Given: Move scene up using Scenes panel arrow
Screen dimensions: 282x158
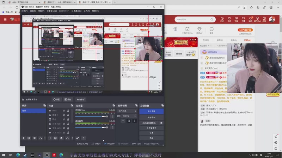Looking at the screenshot, I should [x=41, y=138].
